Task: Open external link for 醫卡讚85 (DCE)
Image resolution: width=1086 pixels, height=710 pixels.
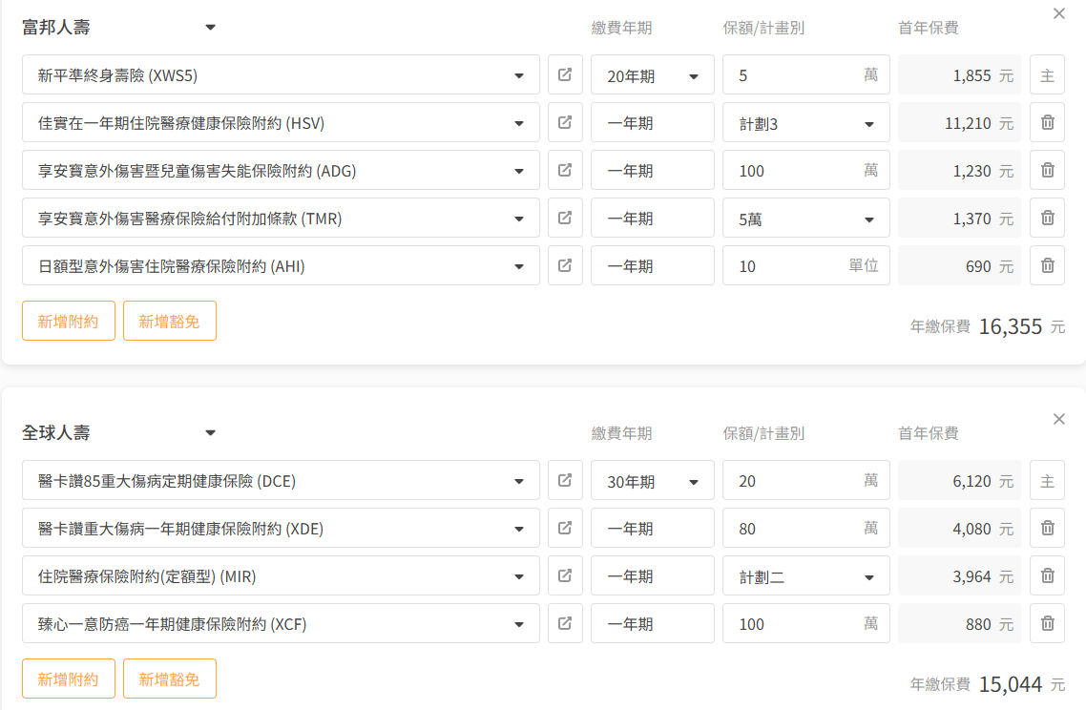Action: [565, 480]
